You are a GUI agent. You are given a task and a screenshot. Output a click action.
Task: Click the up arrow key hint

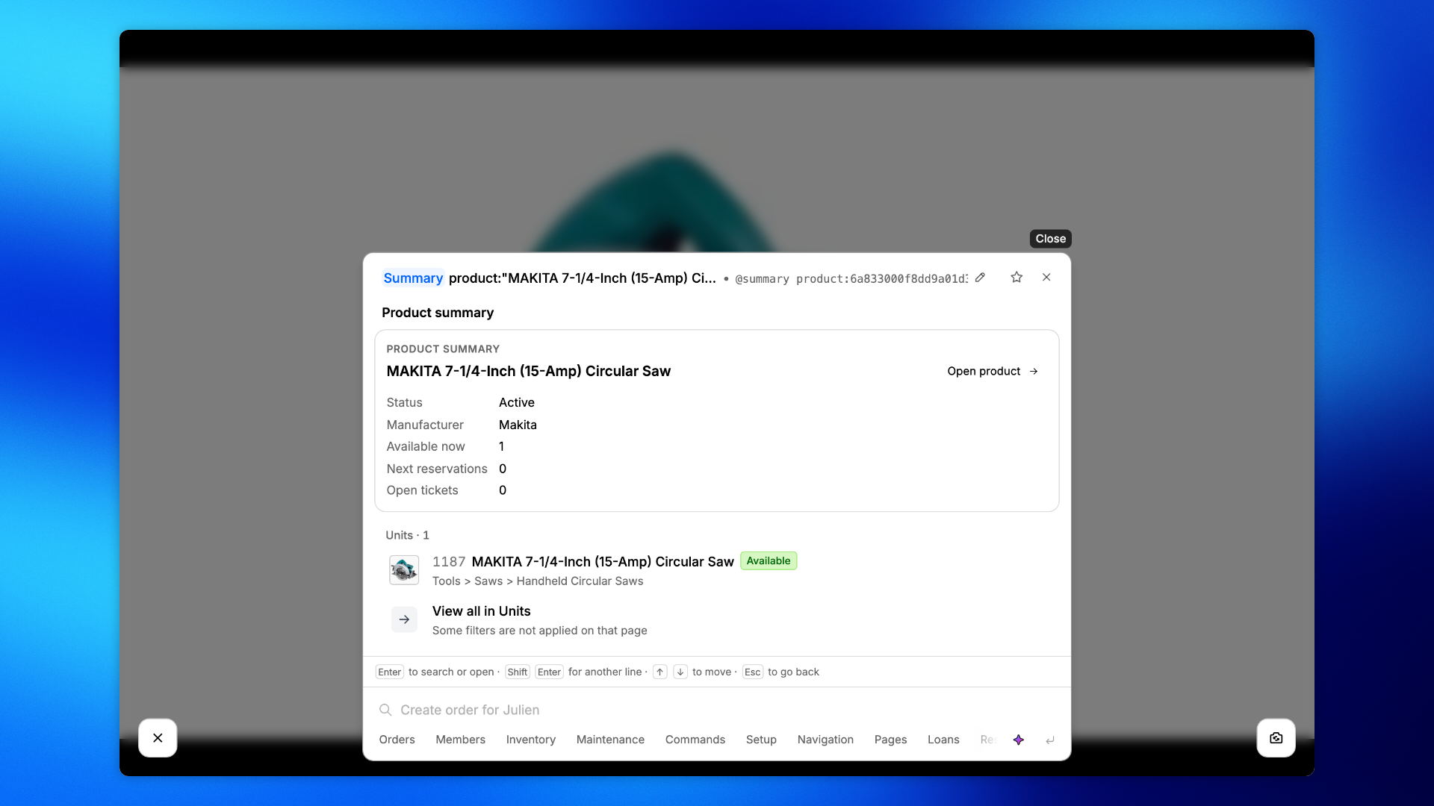(659, 672)
